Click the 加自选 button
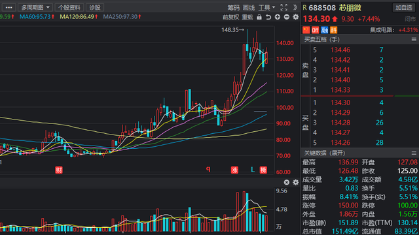419x235 pixels. tap(404, 7)
